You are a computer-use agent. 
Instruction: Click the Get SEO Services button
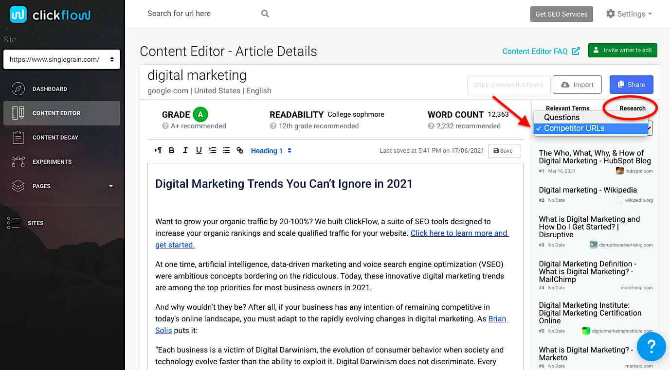click(x=561, y=14)
